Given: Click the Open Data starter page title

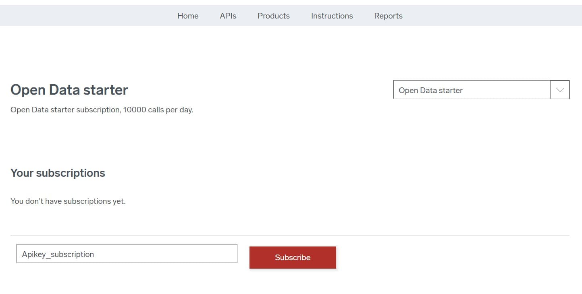Looking at the screenshot, I should click(x=69, y=90).
